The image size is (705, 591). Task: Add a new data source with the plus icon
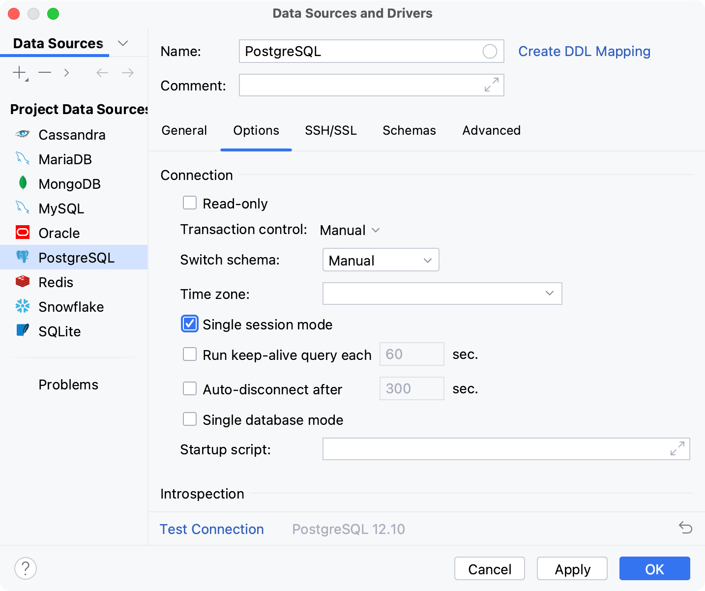(x=18, y=72)
